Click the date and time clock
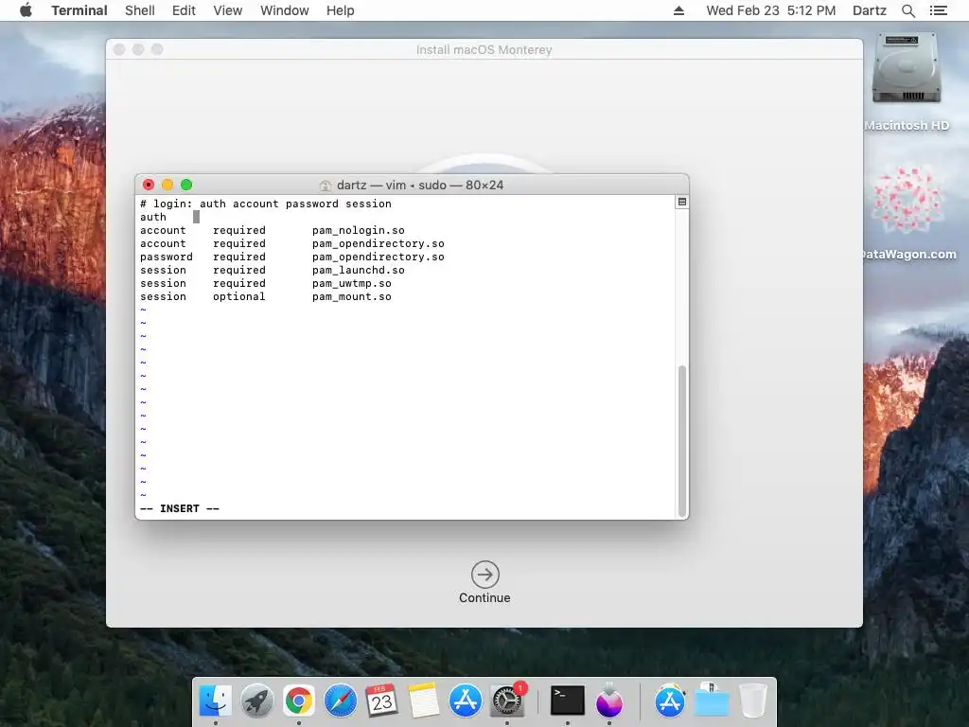Screen dimensions: 969x727 click(x=770, y=10)
